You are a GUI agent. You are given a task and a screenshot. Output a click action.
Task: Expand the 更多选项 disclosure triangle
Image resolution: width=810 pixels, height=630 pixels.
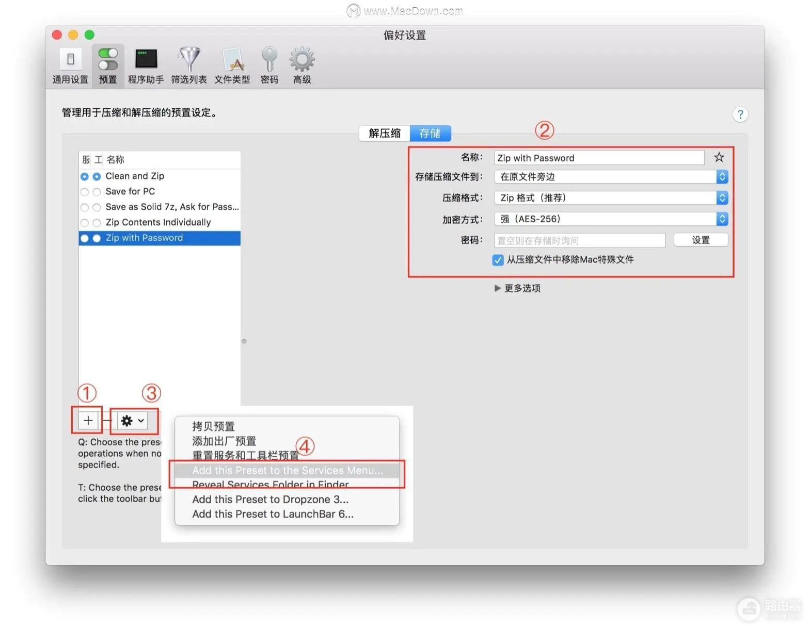pyautogui.click(x=497, y=288)
